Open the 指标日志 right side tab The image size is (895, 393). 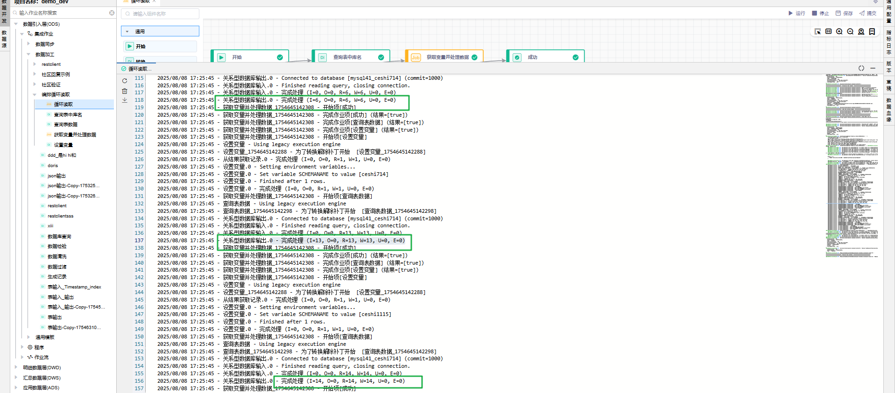[x=889, y=42]
